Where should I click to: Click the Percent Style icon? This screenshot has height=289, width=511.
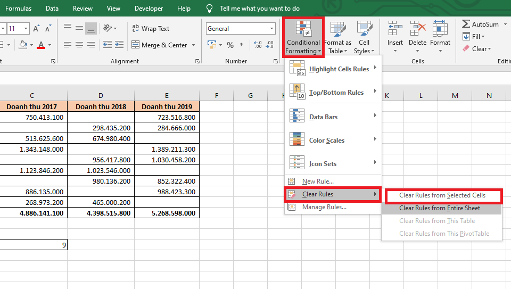(x=230, y=45)
